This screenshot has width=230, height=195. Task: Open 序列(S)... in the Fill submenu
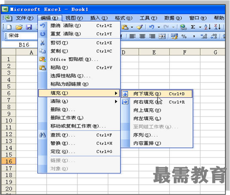(x=157, y=135)
